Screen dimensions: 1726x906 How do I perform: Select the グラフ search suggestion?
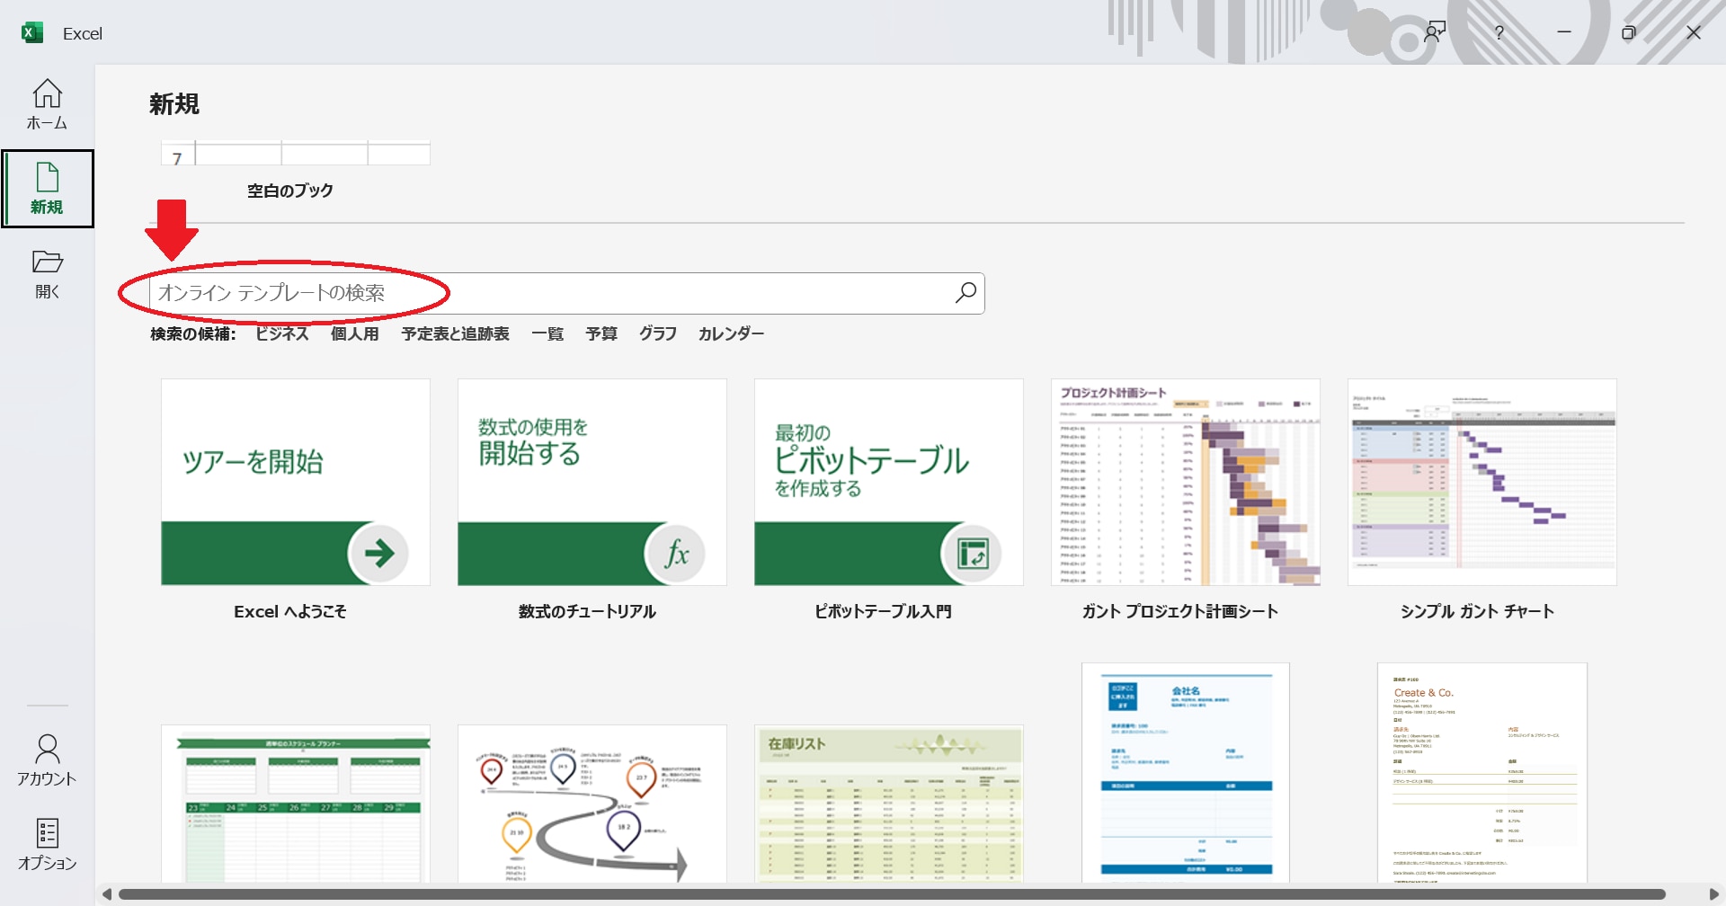(657, 333)
